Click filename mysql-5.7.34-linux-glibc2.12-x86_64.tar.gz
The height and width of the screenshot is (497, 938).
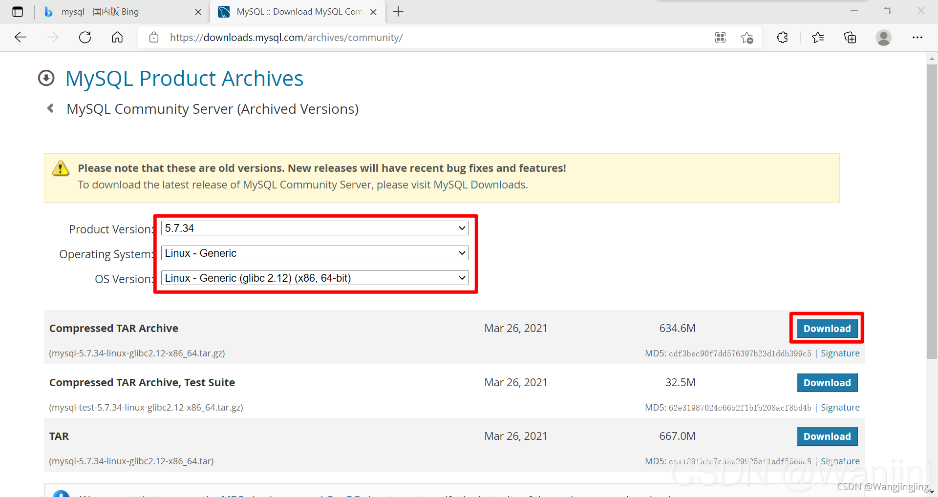[x=137, y=353]
